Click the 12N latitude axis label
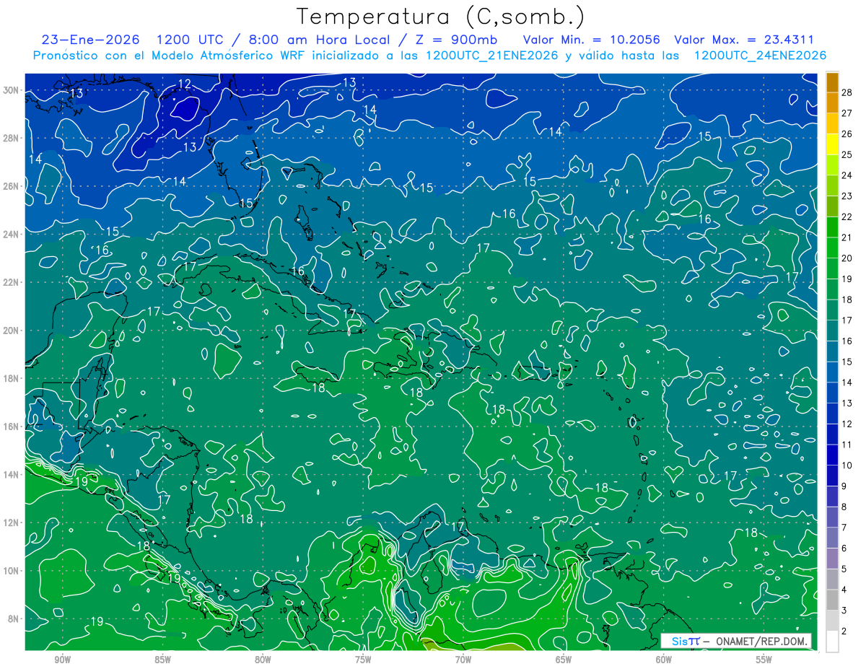 coord(12,522)
